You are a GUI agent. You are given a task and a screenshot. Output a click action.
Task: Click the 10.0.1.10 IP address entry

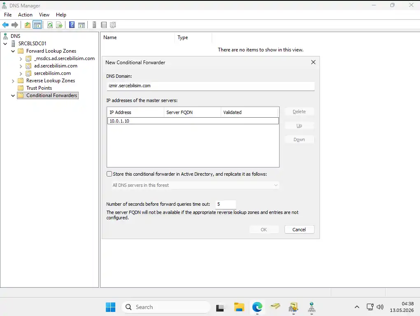coord(193,121)
